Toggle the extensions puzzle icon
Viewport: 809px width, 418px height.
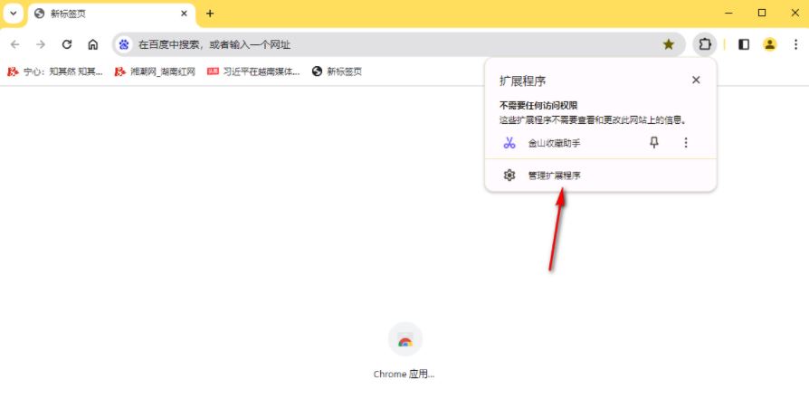point(705,45)
